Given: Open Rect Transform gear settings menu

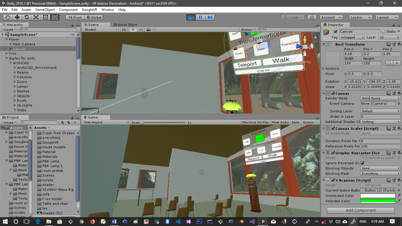Looking at the screenshot, I should 399,44.
